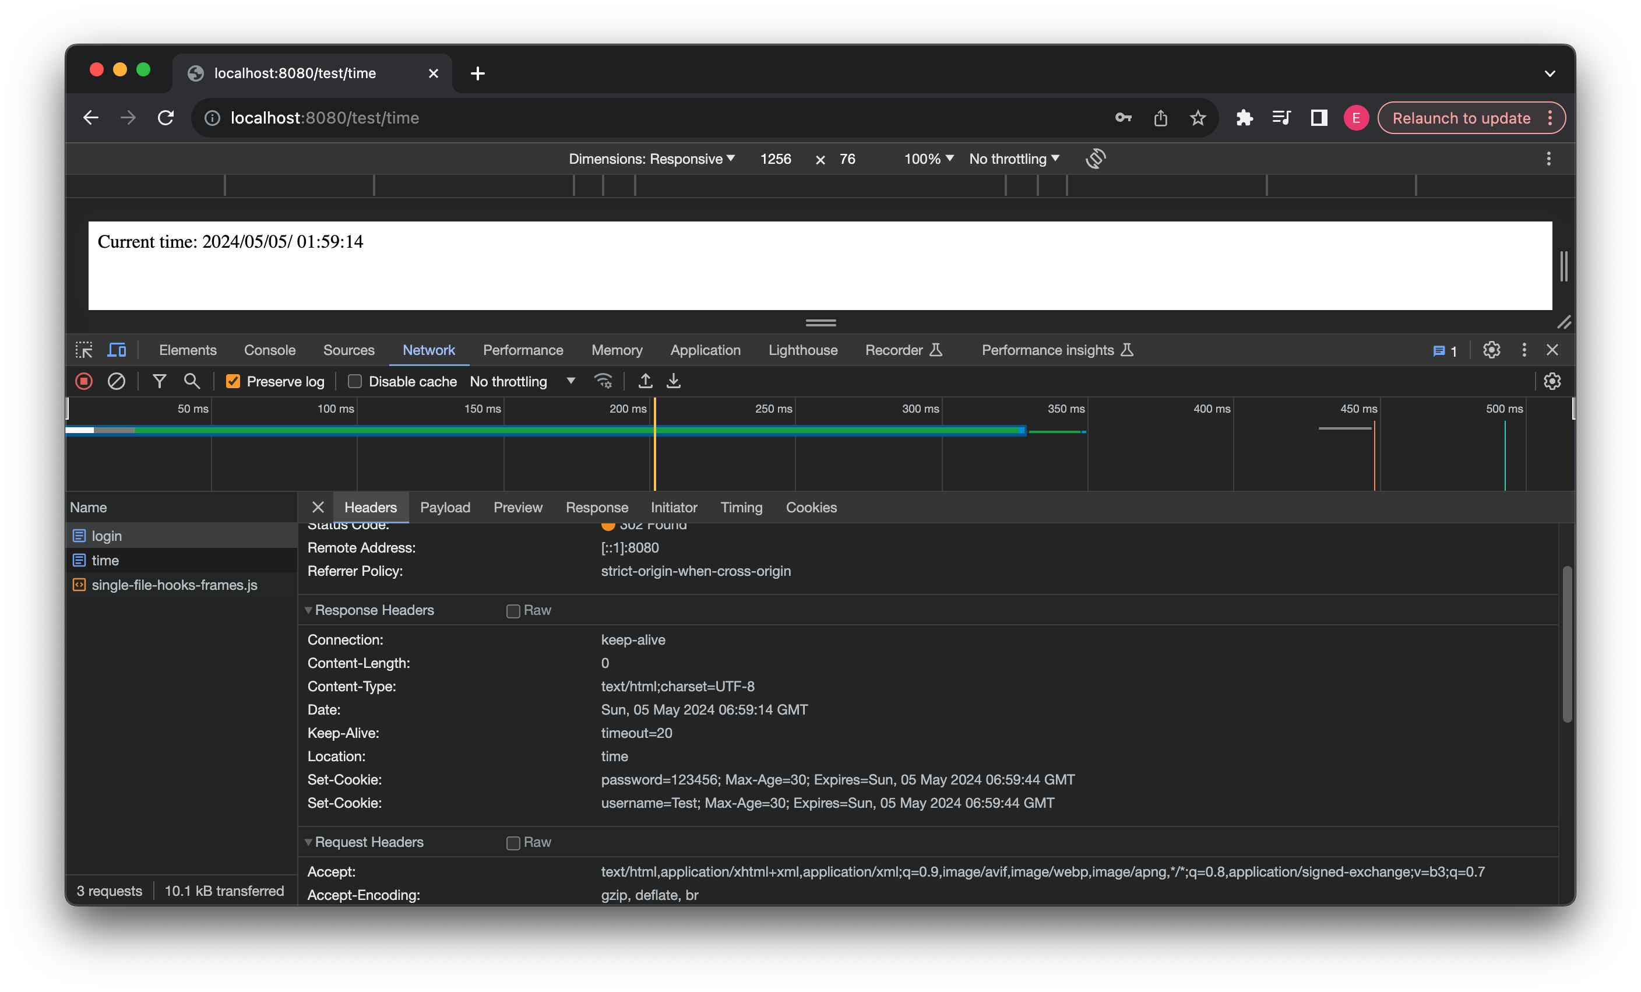Image resolution: width=1641 pixels, height=992 pixels.
Task: Click the search icon in DevTools toolbar
Action: [191, 381]
